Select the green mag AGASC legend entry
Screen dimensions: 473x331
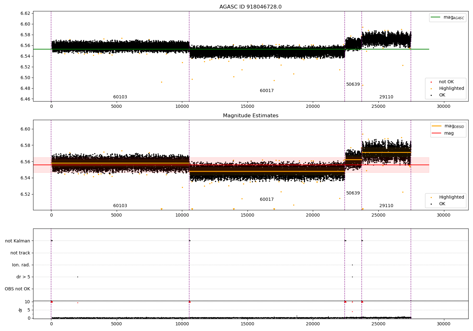tap(447, 17)
